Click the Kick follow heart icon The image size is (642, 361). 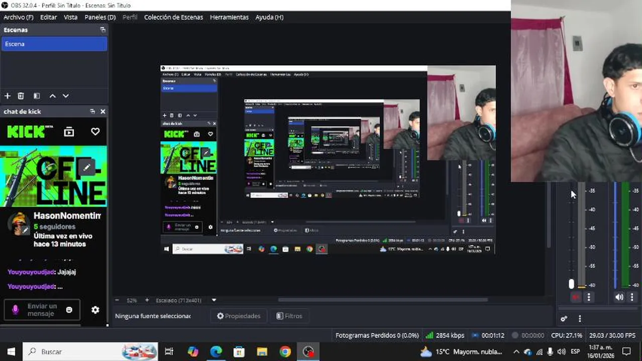pyautogui.click(x=95, y=132)
